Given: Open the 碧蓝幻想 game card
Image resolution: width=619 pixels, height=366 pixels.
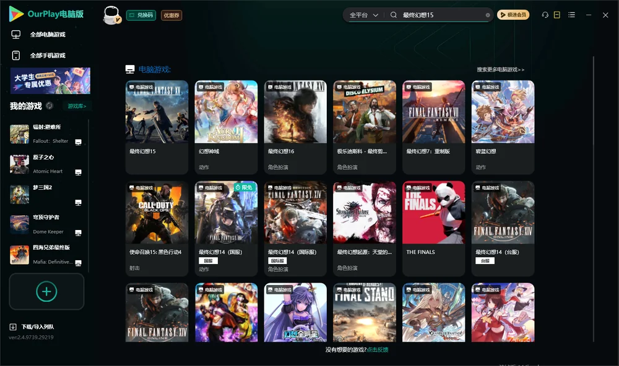Looking at the screenshot, I should (503, 127).
